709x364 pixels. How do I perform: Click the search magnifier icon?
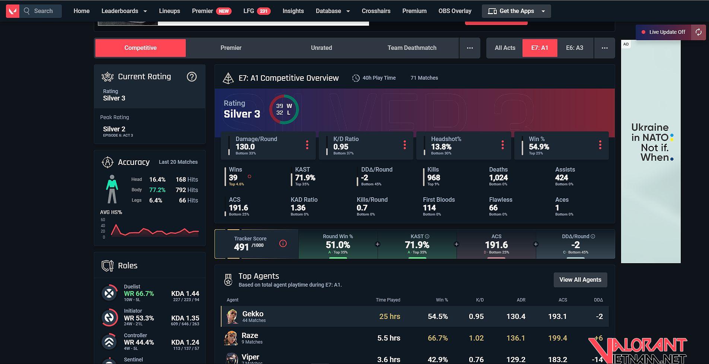(x=27, y=11)
